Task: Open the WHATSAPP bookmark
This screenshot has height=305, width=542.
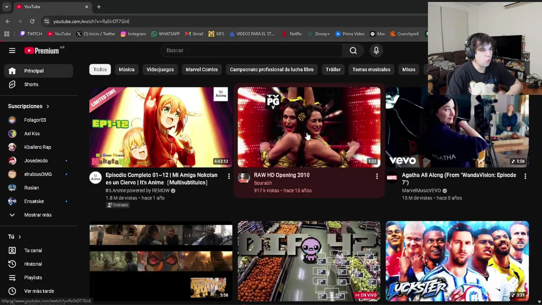Action: coord(165,34)
